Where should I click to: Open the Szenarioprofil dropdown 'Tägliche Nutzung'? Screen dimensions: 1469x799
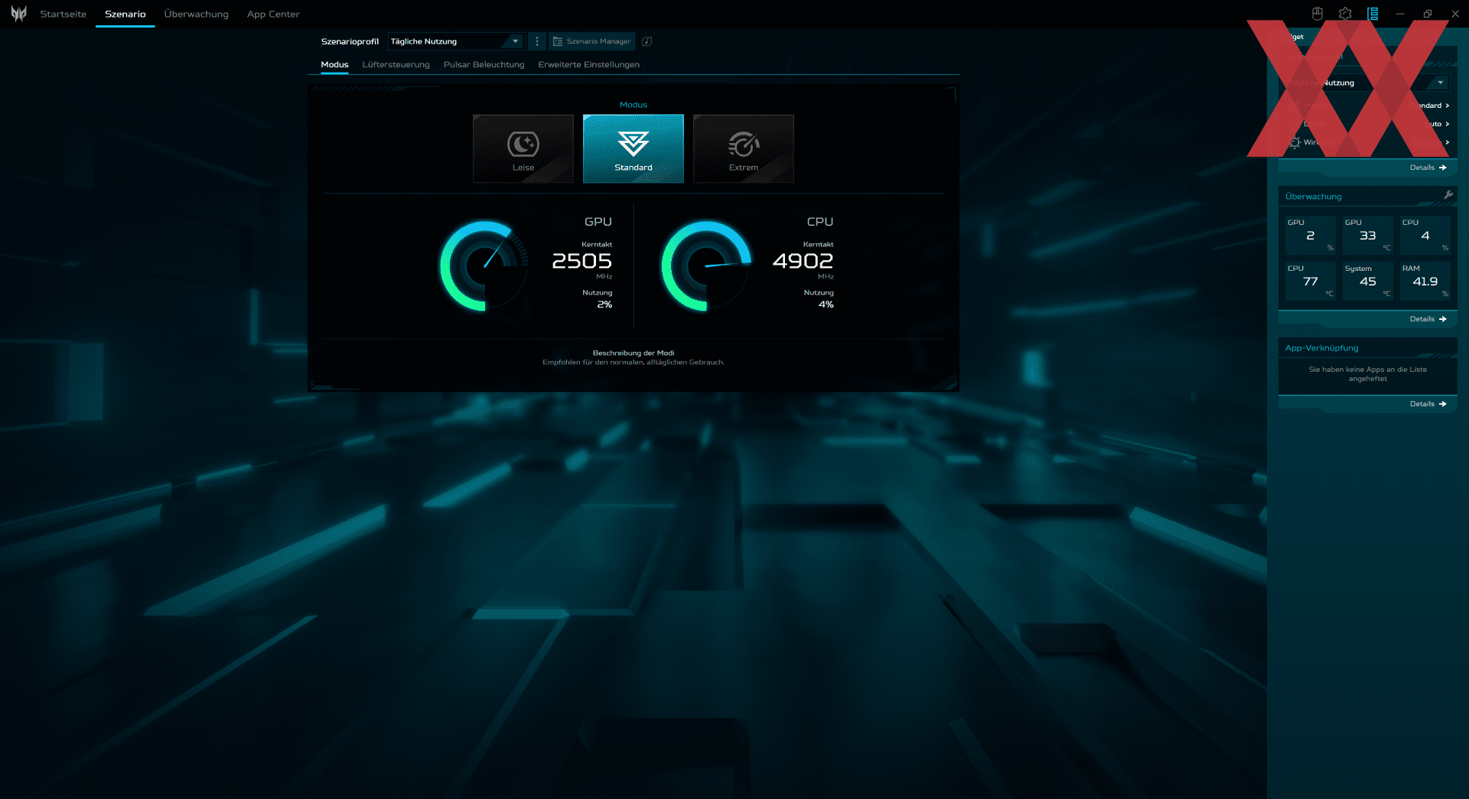click(x=456, y=41)
